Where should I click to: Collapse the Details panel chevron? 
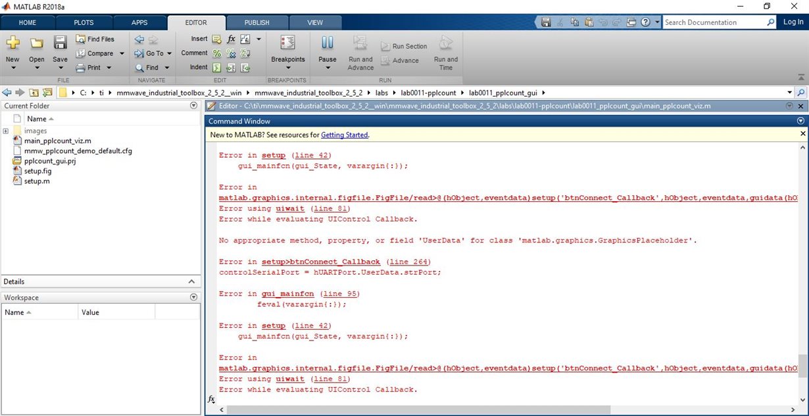pyautogui.click(x=192, y=281)
